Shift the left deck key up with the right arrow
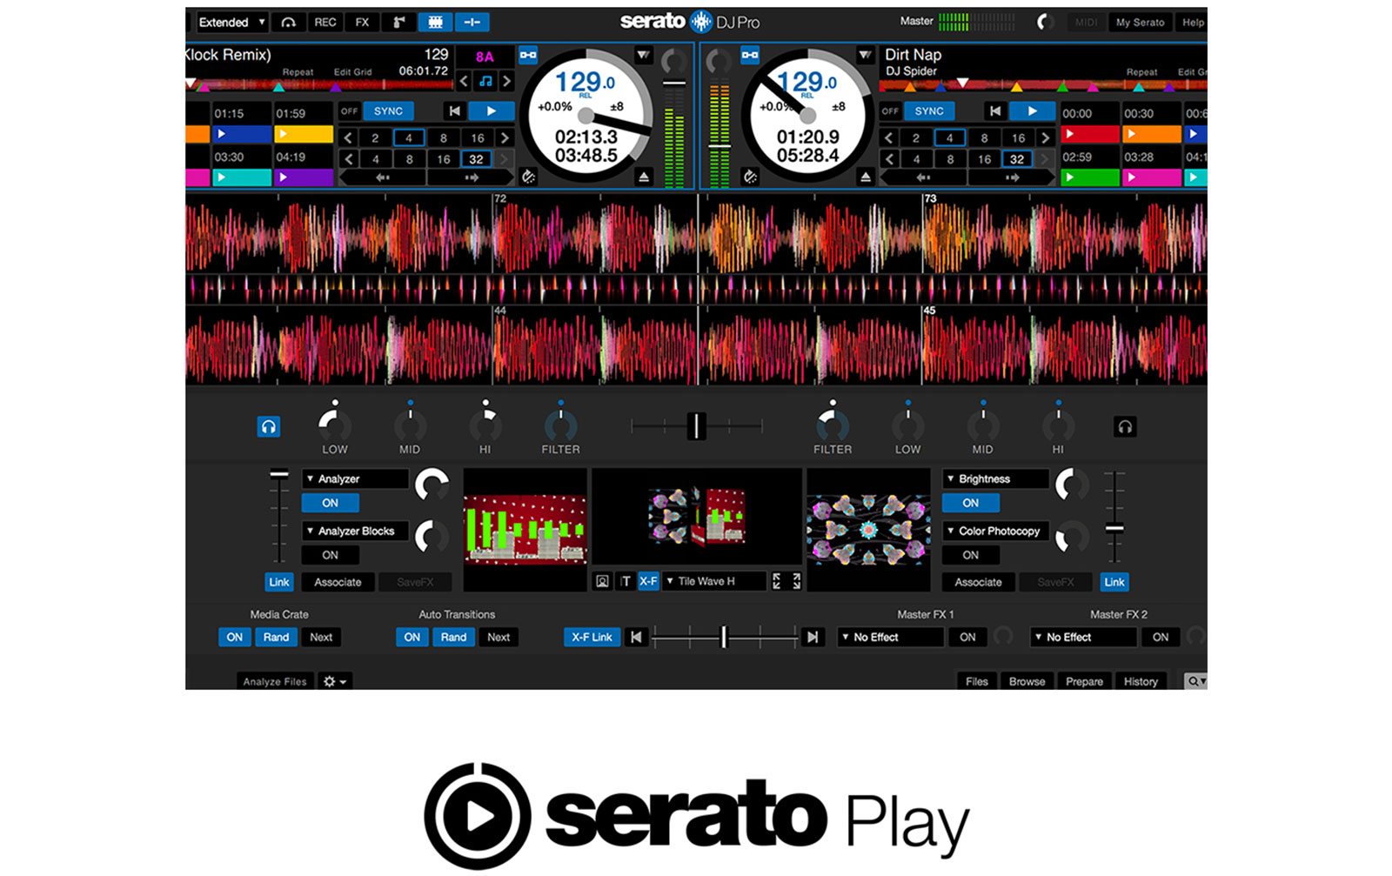Viewport: 1392px width, 876px height. [506, 81]
